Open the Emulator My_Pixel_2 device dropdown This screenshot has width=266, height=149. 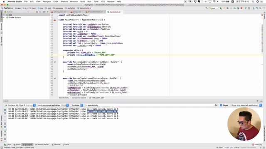20,105
